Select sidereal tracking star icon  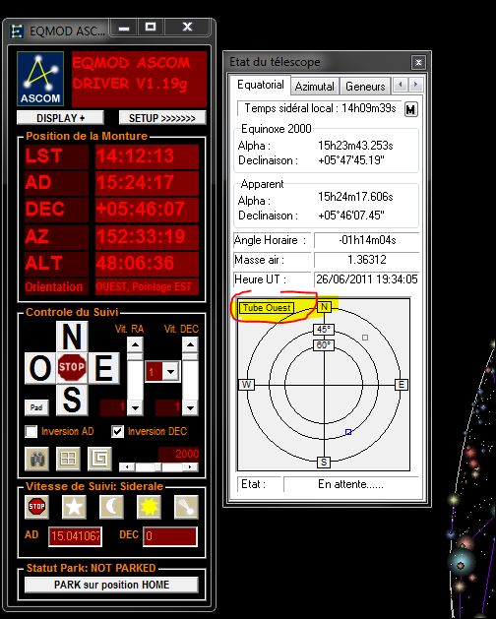[x=74, y=507]
